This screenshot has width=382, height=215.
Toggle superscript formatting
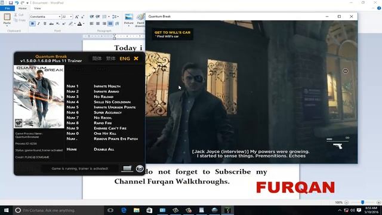64,24
